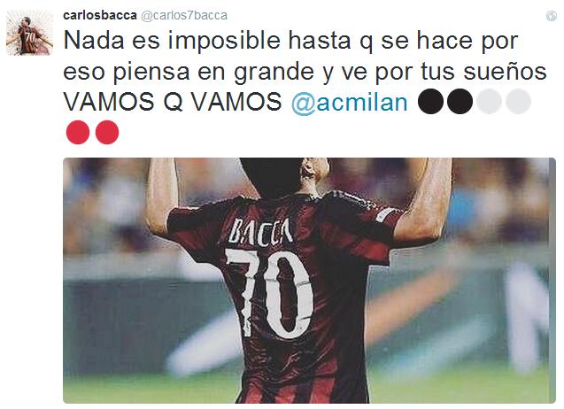The width and height of the screenshot is (564, 409).
Task: Open the @carlos7bacca handle link
Action: pyautogui.click(x=184, y=15)
